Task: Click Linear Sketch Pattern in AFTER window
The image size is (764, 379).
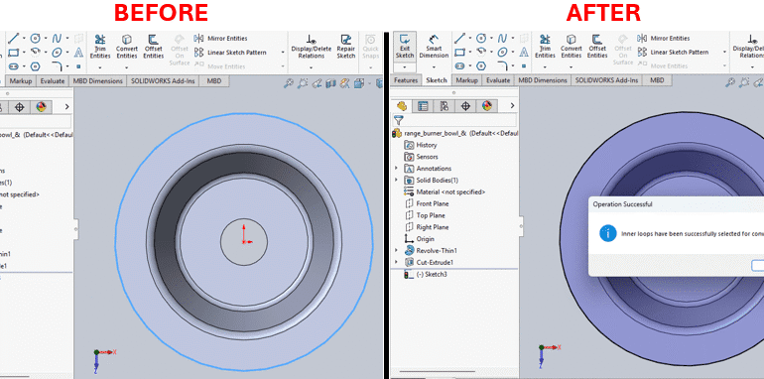Action: pos(673,52)
